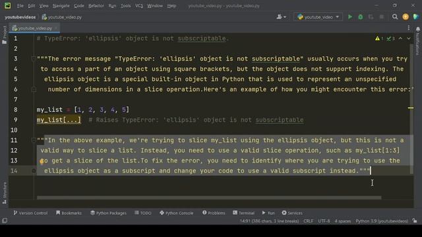Viewport: 422px width, 237px height.
Task: Change CRLF line separator setting
Action: pyautogui.click(x=308, y=221)
